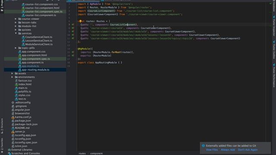The height and width of the screenshot is (155, 276).
Task: Click the info icon in Git notification
Action: pos(203,146)
